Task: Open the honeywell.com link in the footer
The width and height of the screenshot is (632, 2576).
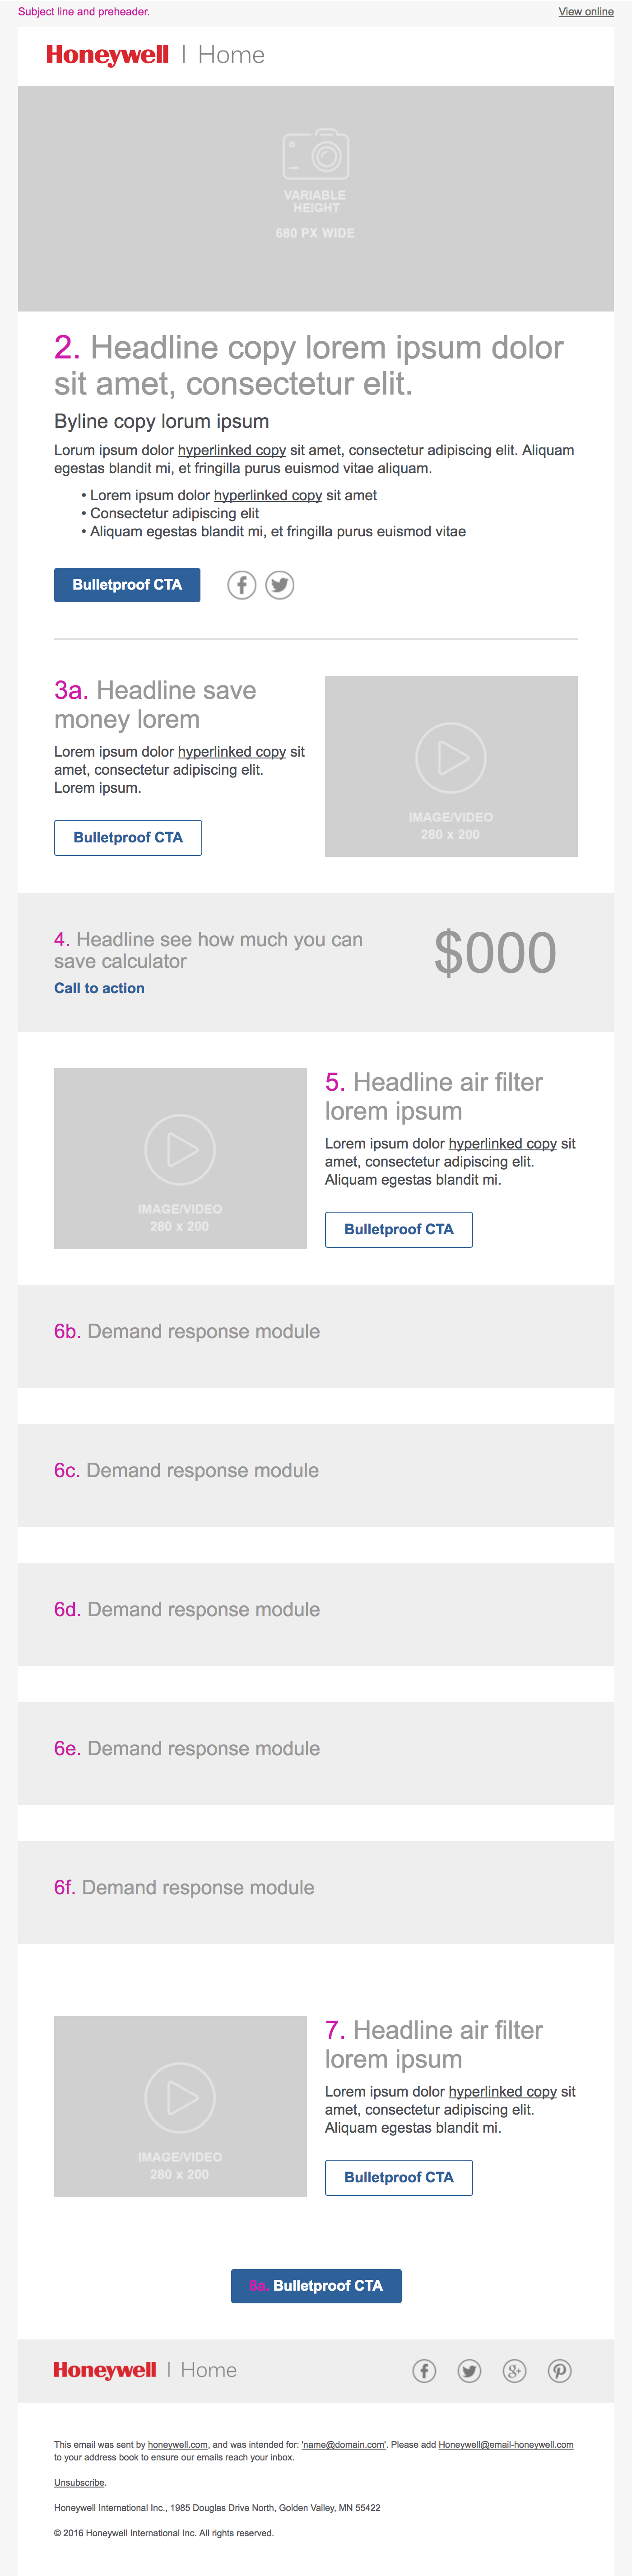Action: click(177, 2444)
